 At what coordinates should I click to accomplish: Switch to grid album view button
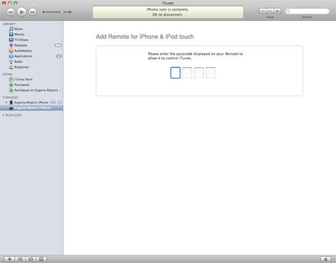click(270, 11)
